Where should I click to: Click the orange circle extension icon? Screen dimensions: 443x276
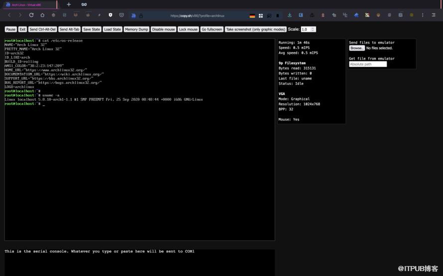click(378, 15)
